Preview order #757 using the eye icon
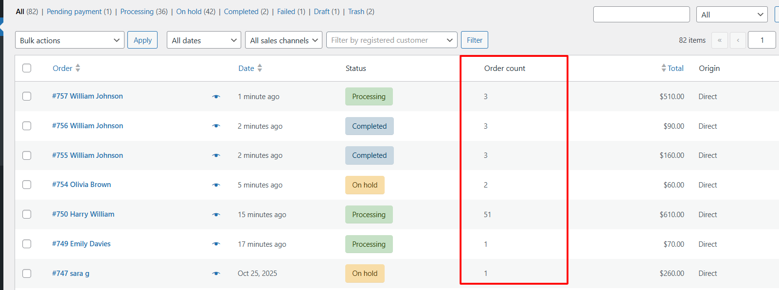Image resolution: width=779 pixels, height=290 pixels. click(216, 97)
